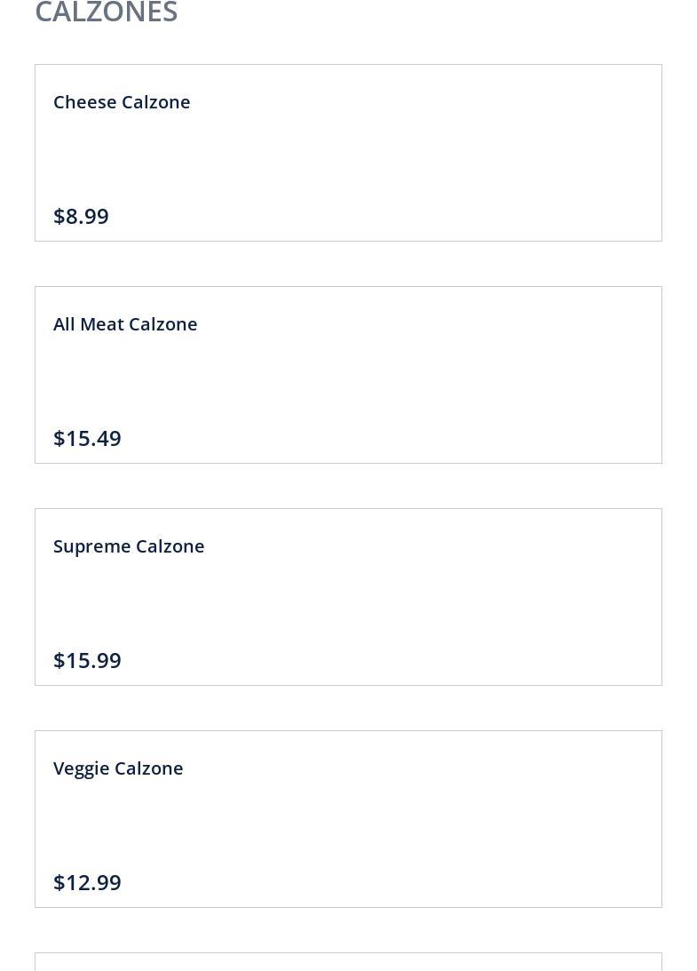The image size is (697, 971).
Task: Open the Cheese Calzone item name
Action: [x=122, y=102]
